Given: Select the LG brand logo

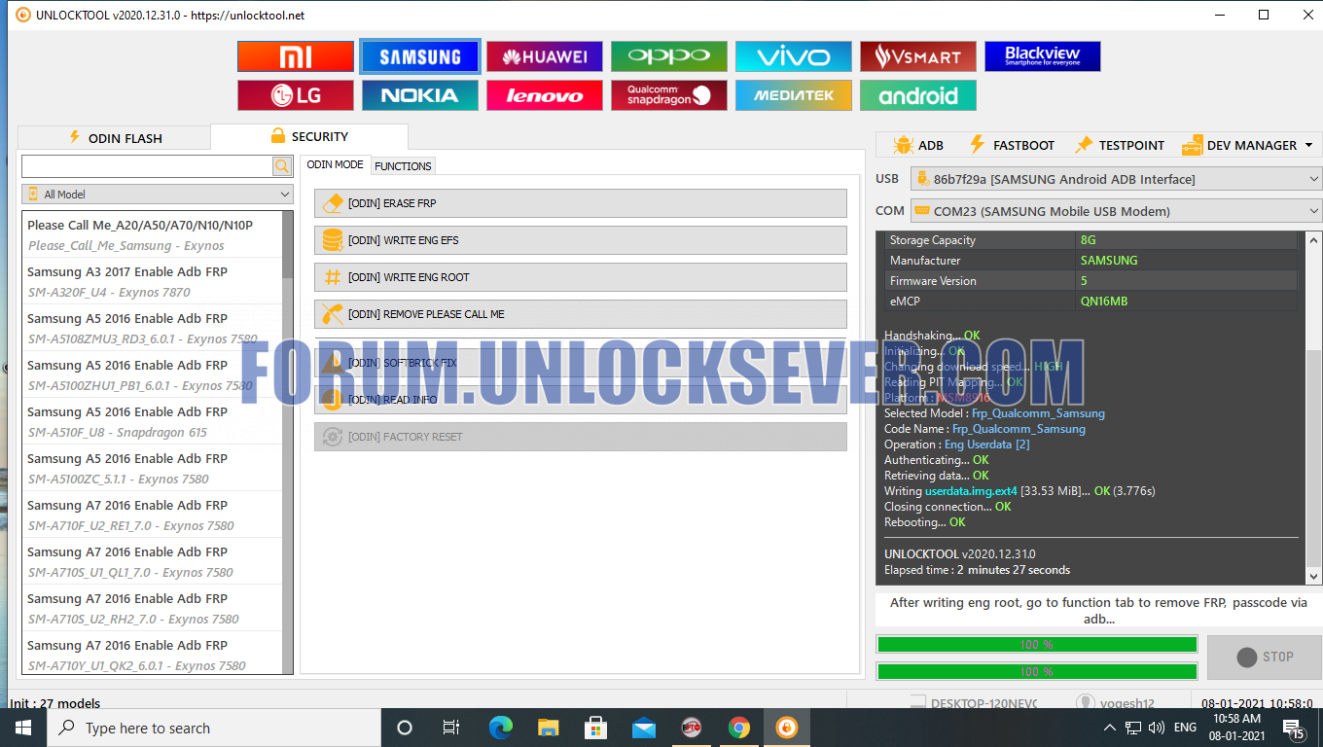Looking at the screenshot, I should tap(296, 95).
